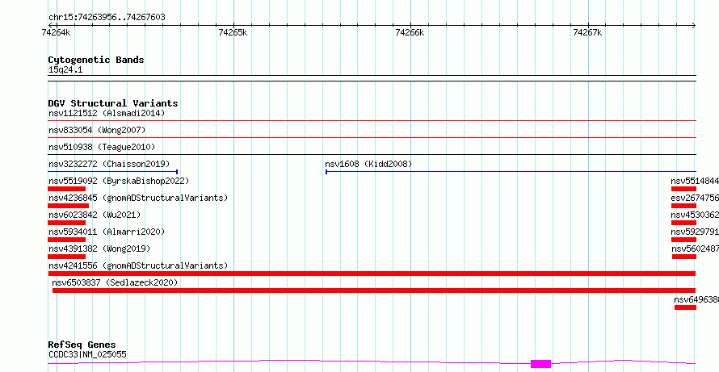Click the nsv5929791 label at right edge

[695, 232]
